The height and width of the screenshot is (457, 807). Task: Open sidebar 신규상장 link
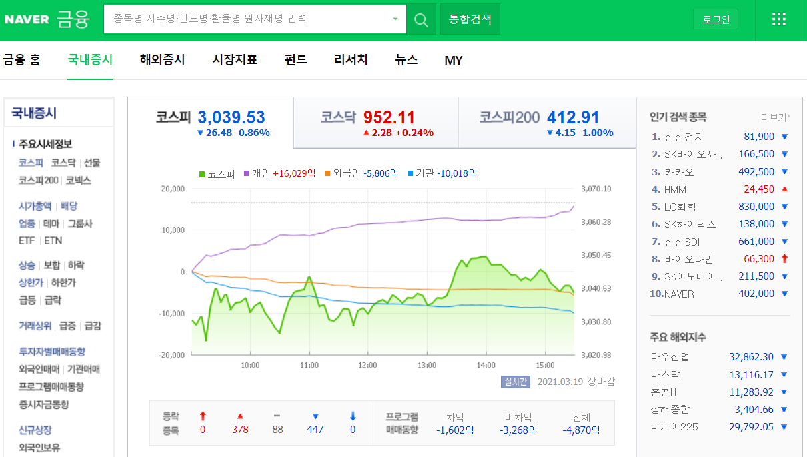click(x=35, y=430)
